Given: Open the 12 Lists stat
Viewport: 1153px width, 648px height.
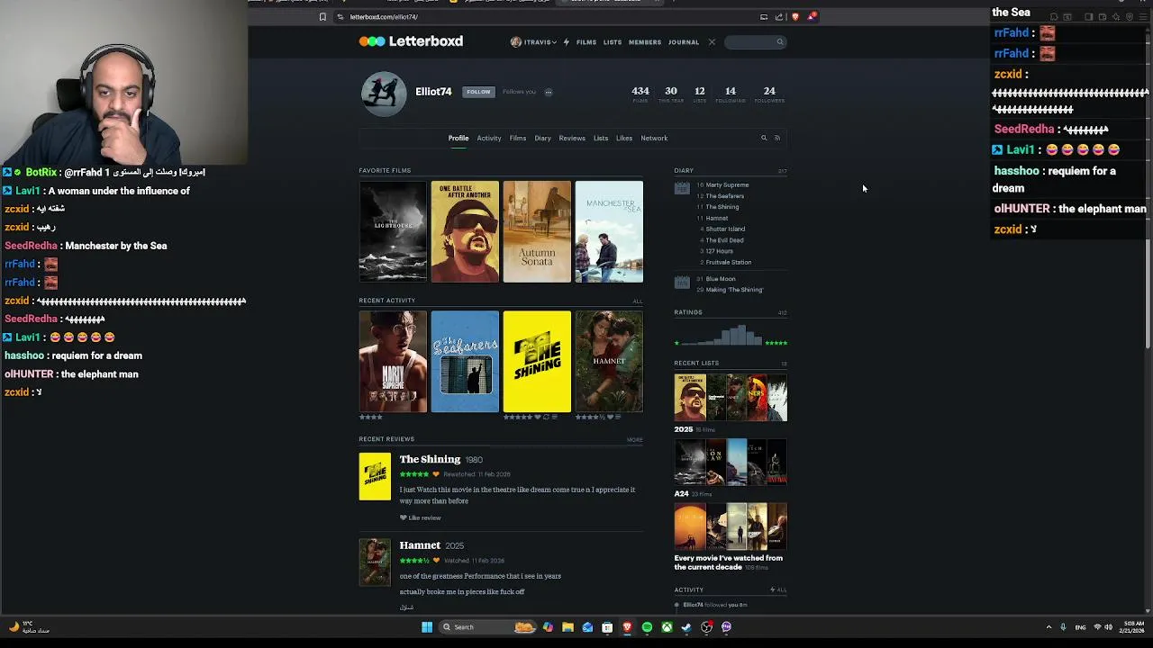Looking at the screenshot, I should [700, 94].
